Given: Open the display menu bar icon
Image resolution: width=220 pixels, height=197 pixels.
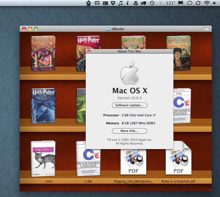Looking at the screenshot, I should pos(181,3).
